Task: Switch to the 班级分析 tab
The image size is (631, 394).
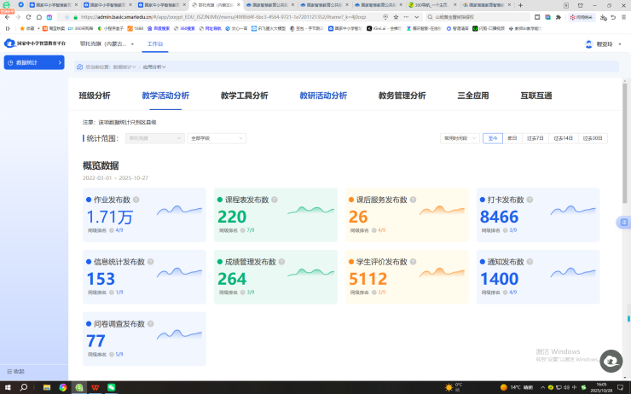Action: 94,96
